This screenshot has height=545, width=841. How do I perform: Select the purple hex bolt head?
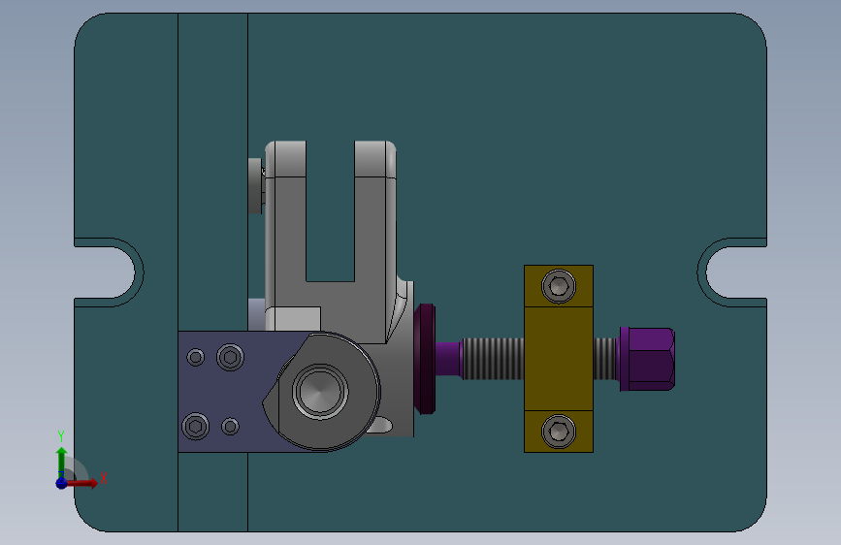click(647, 359)
